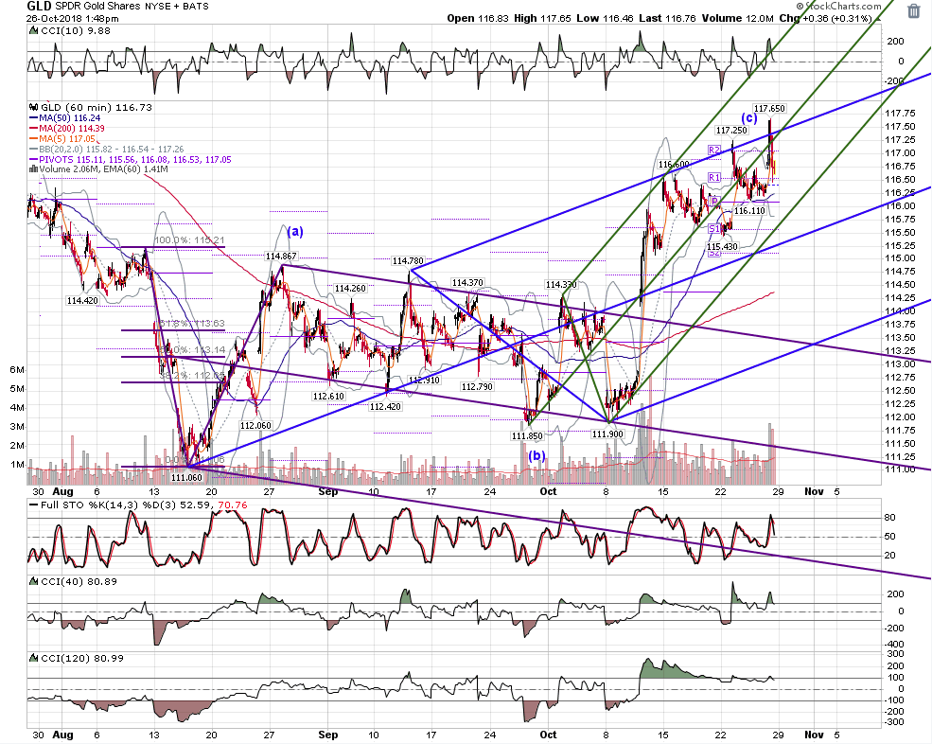Image resolution: width=932 pixels, height=744 pixels.
Task: Click the candlestick icon beside GLD (60 min)
Action: [33, 108]
